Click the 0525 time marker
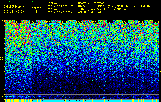Screen dimensions: 161x102 [x=79, y=22]
